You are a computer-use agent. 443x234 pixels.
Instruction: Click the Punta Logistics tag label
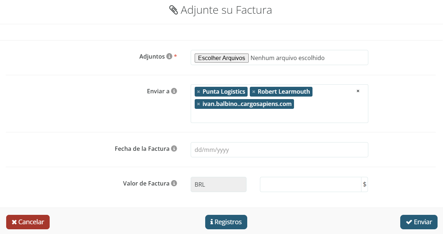[x=224, y=92]
